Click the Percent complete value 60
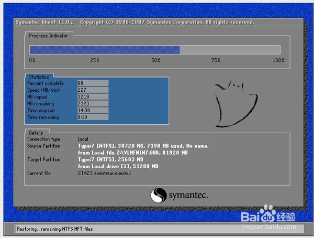This screenshot has width=314, height=238. pyautogui.click(x=93, y=83)
